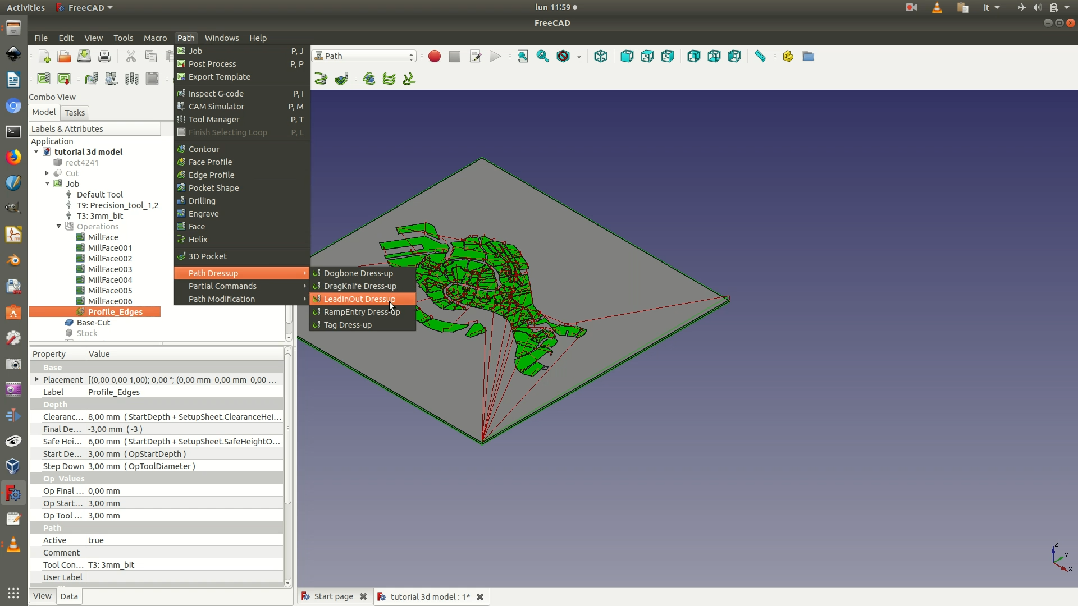The image size is (1078, 606).
Task: Set the front view icon
Action: 627,56
